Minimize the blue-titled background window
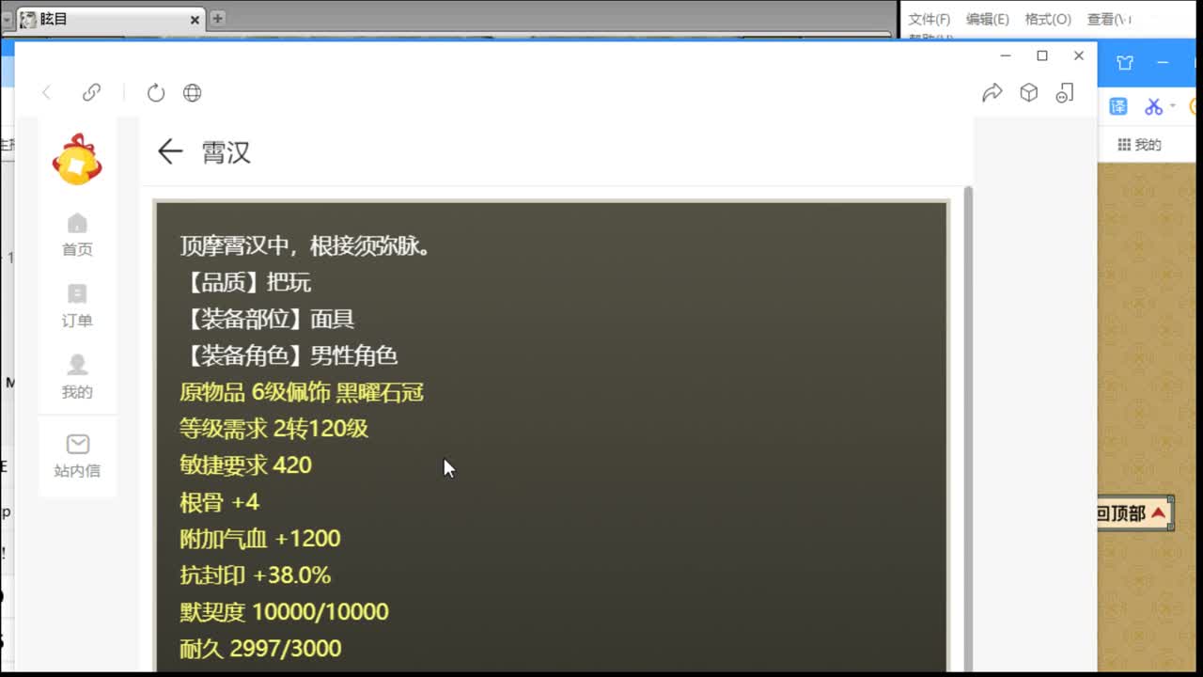The image size is (1203, 677). coord(1163,63)
